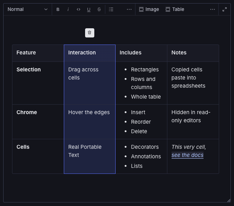Click 'Real Portable Text' cell
Image resolution: width=234 pixels, height=206 pixels.
click(x=90, y=156)
